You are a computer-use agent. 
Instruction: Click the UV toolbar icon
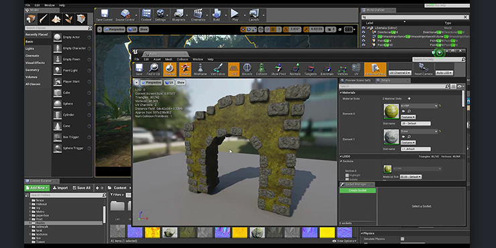(x=356, y=70)
